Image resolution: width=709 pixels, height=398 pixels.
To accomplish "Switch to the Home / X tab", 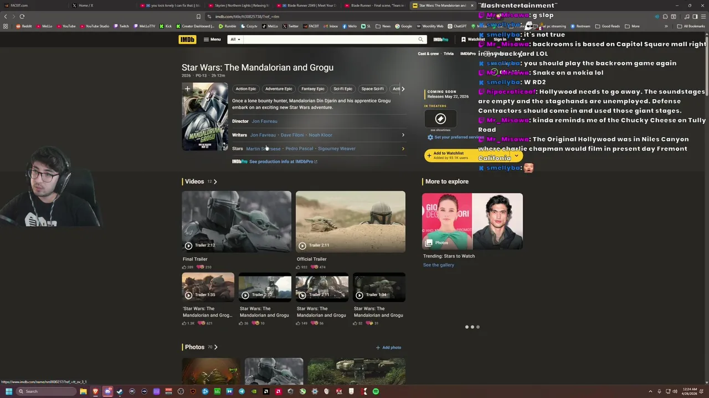I will pos(103,6).
